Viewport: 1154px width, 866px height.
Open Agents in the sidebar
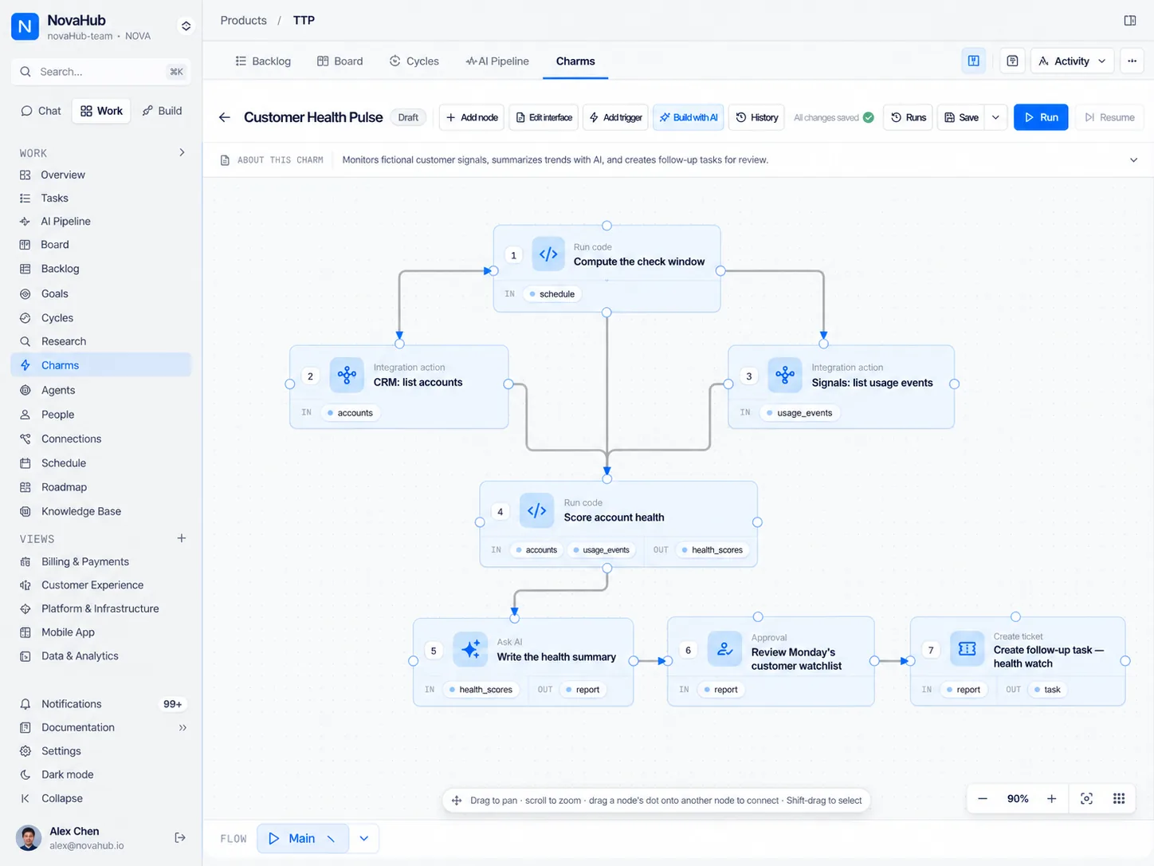click(101, 390)
